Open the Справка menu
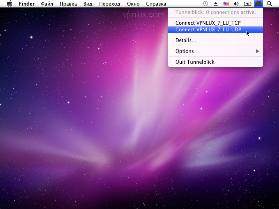279x209 pixels. (156, 4)
